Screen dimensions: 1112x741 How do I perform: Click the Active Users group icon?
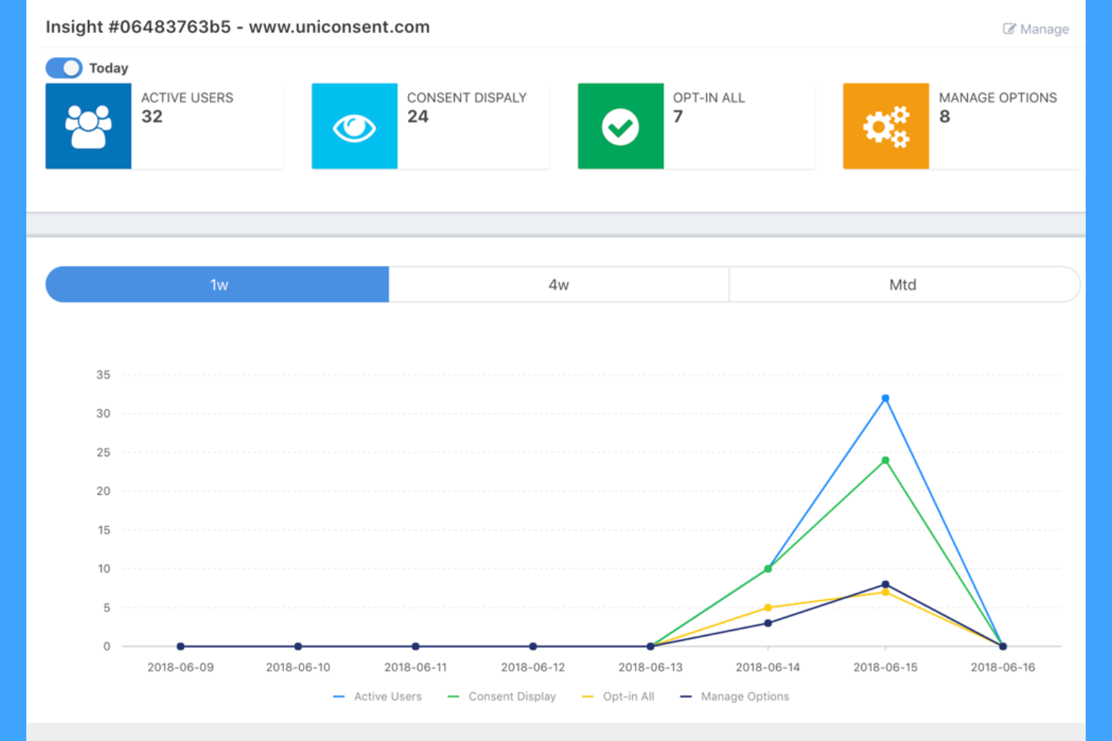88,125
